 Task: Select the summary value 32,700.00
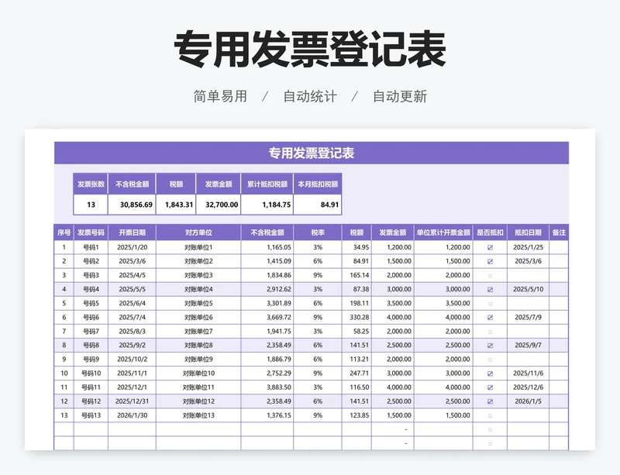tap(219, 205)
